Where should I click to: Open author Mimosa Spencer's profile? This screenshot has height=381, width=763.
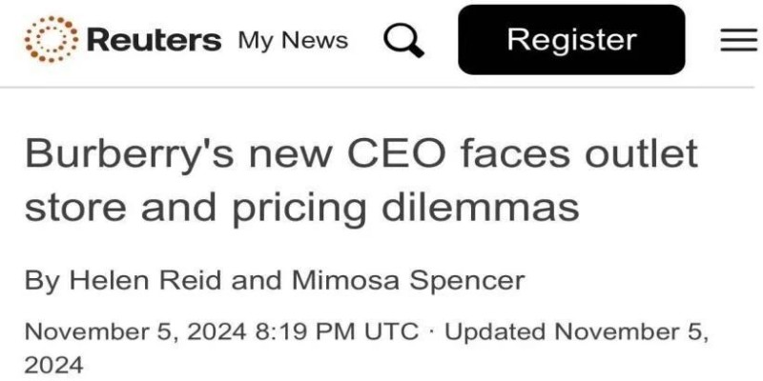[408, 280]
